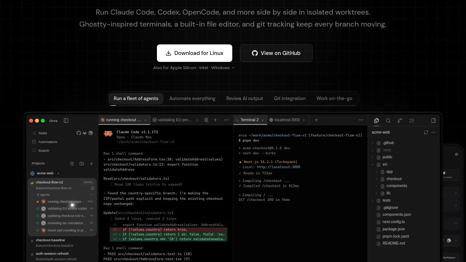The height and width of the screenshot is (262, 466).
Task: Collapse the 5 agents list chevron
Action: coord(91,195)
